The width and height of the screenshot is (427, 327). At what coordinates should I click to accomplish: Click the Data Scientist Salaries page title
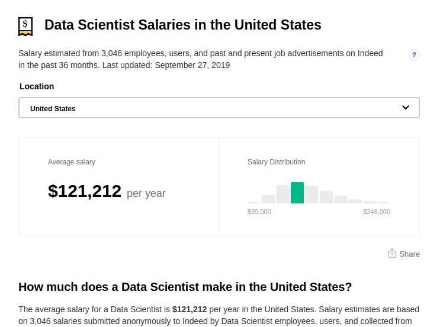coord(183,25)
